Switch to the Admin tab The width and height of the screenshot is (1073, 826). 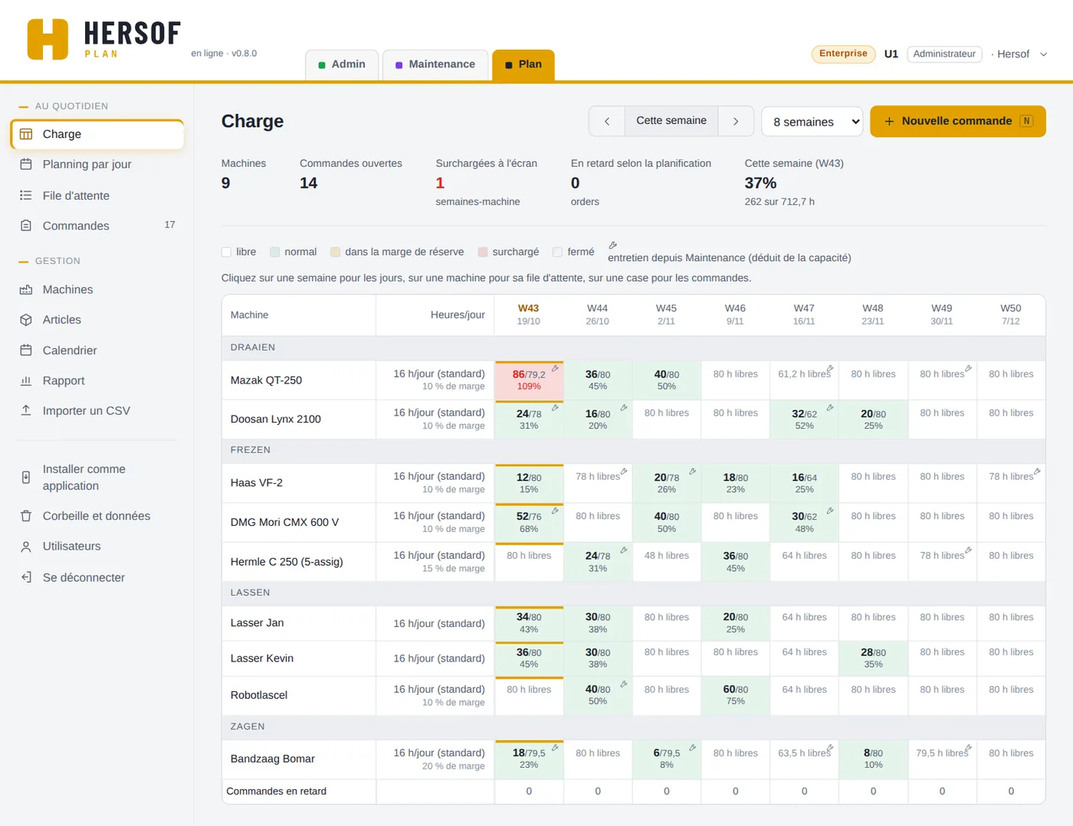[x=342, y=64]
